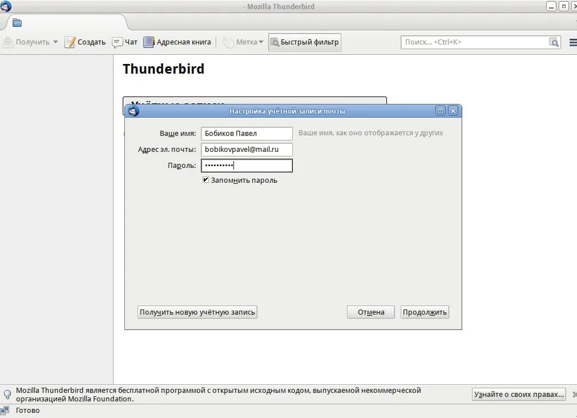
Task: Click the Готово status text
Action: [27, 410]
